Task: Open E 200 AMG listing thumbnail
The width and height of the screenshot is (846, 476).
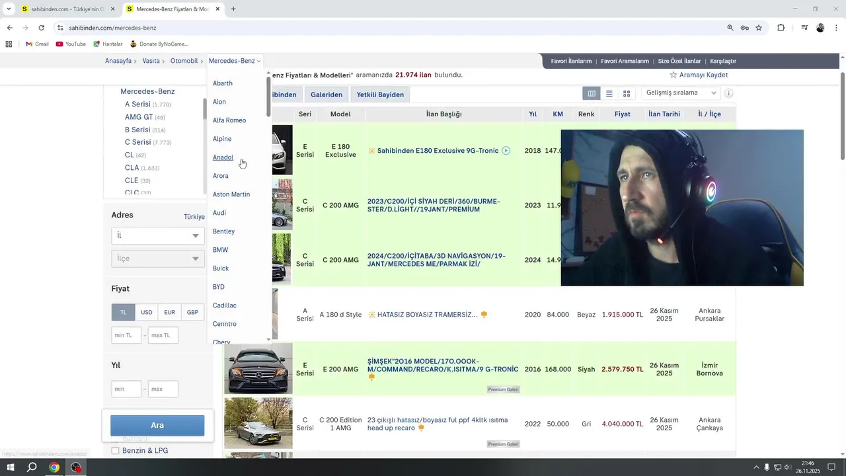Action: (258, 369)
